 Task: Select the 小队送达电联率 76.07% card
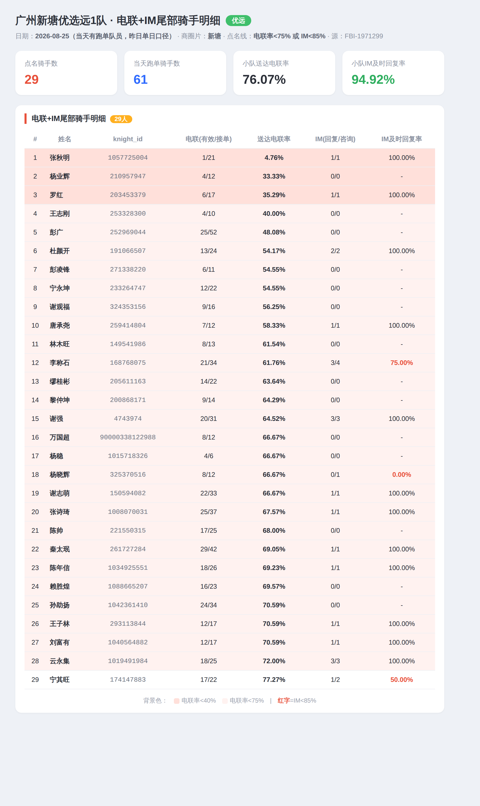[284, 73]
